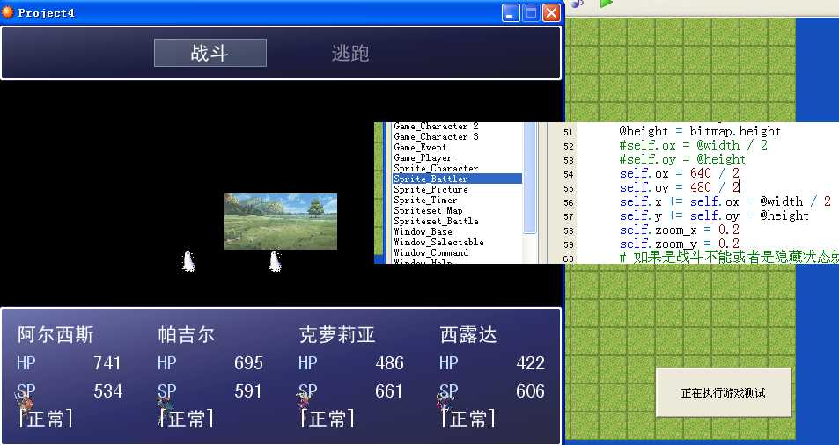Click line 'self.y += self.oy - @height'
Image resolution: width=839 pixels, height=445 pixels.
click(714, 215)
